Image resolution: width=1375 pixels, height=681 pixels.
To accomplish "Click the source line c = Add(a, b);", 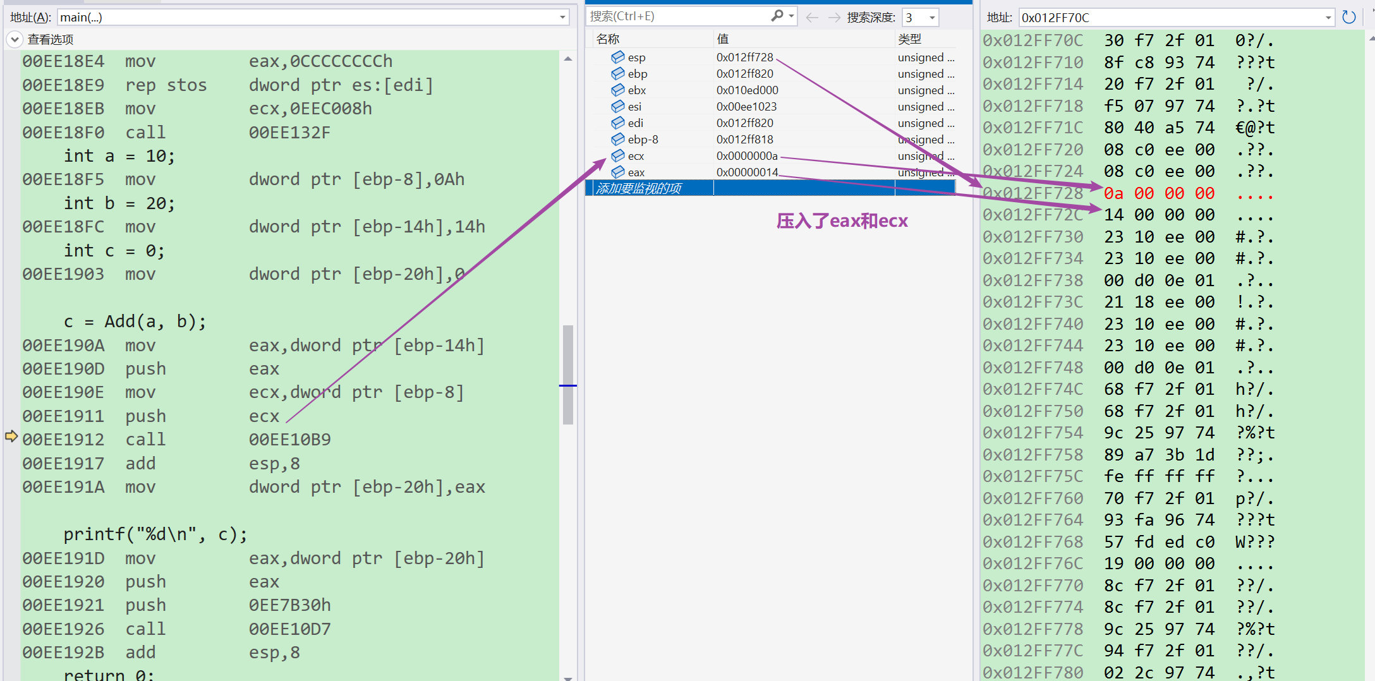I will (135, 322).
